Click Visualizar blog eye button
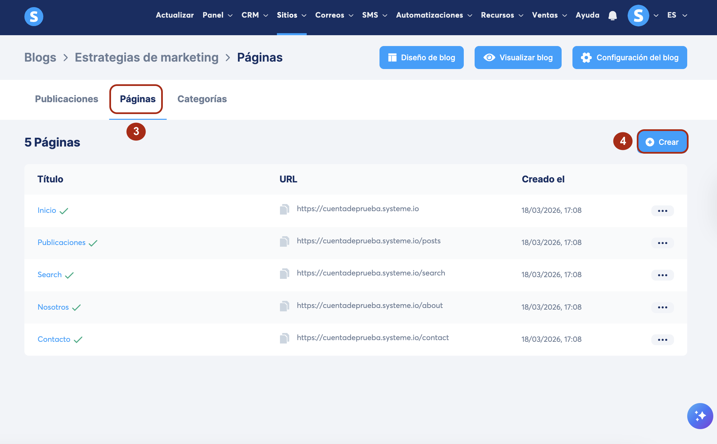This screenshot has width=717, height=444. click(x=518, y=58)
